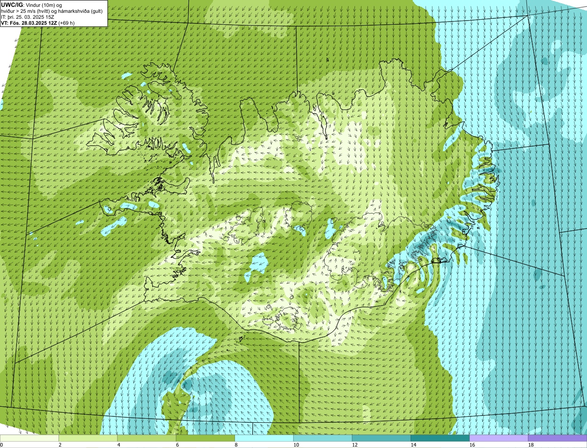Viewport: 587px width, 448px height.
Task: Click the scale label "10"
Action: [x=296, y=445]
